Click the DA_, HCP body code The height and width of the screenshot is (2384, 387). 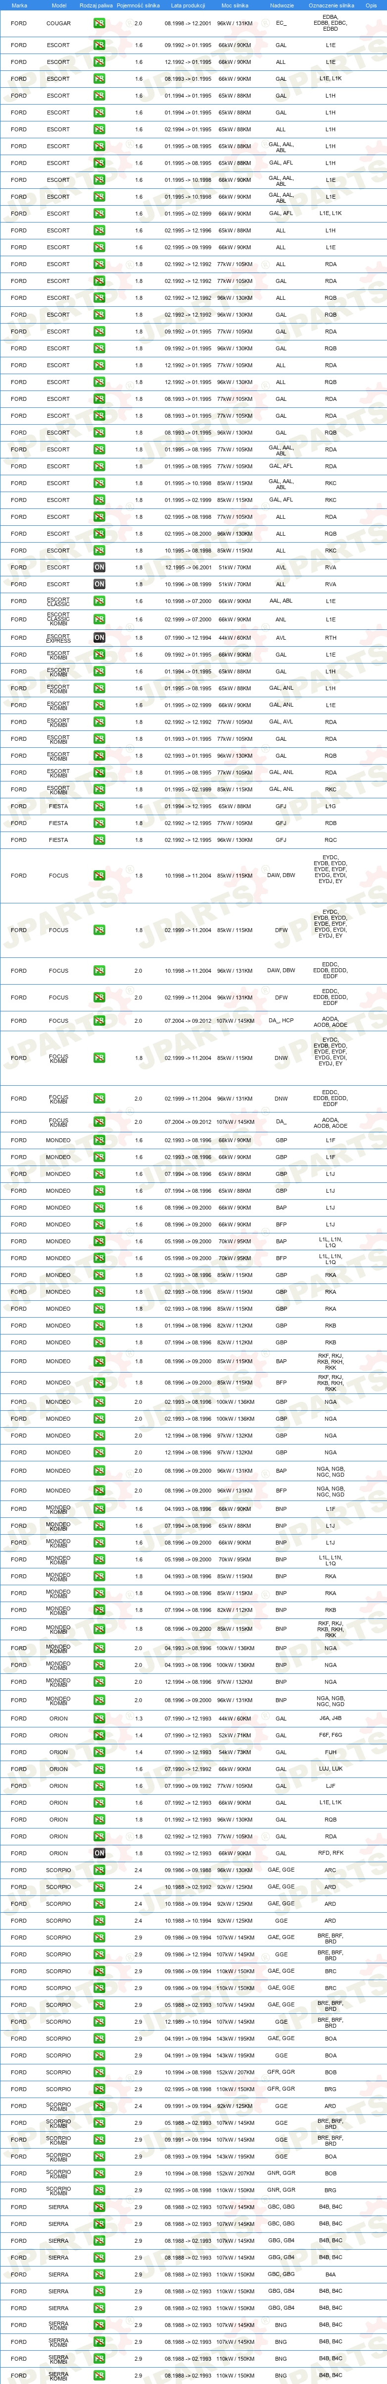pos(281,1021)
